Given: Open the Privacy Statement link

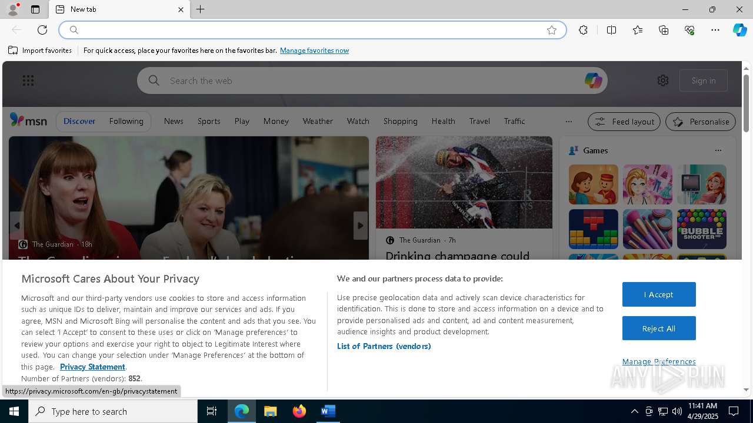Looking at the screenshot, I should pos(92,367).
